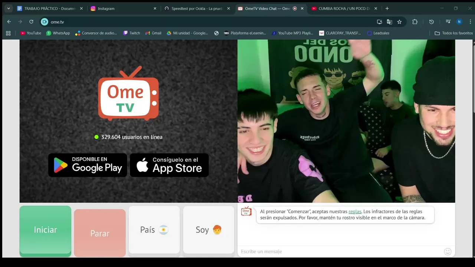Screen dimensions: 475x267
Task: Click the Parar button
Action: click(x=100, y=233)
